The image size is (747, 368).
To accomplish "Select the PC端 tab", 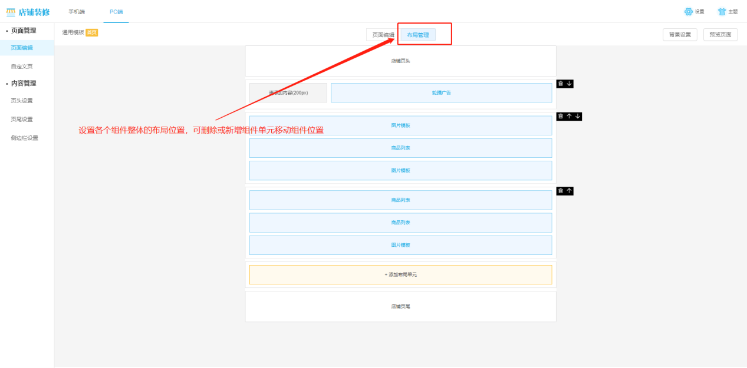I will pyautogui.click(x=116, y=12).
